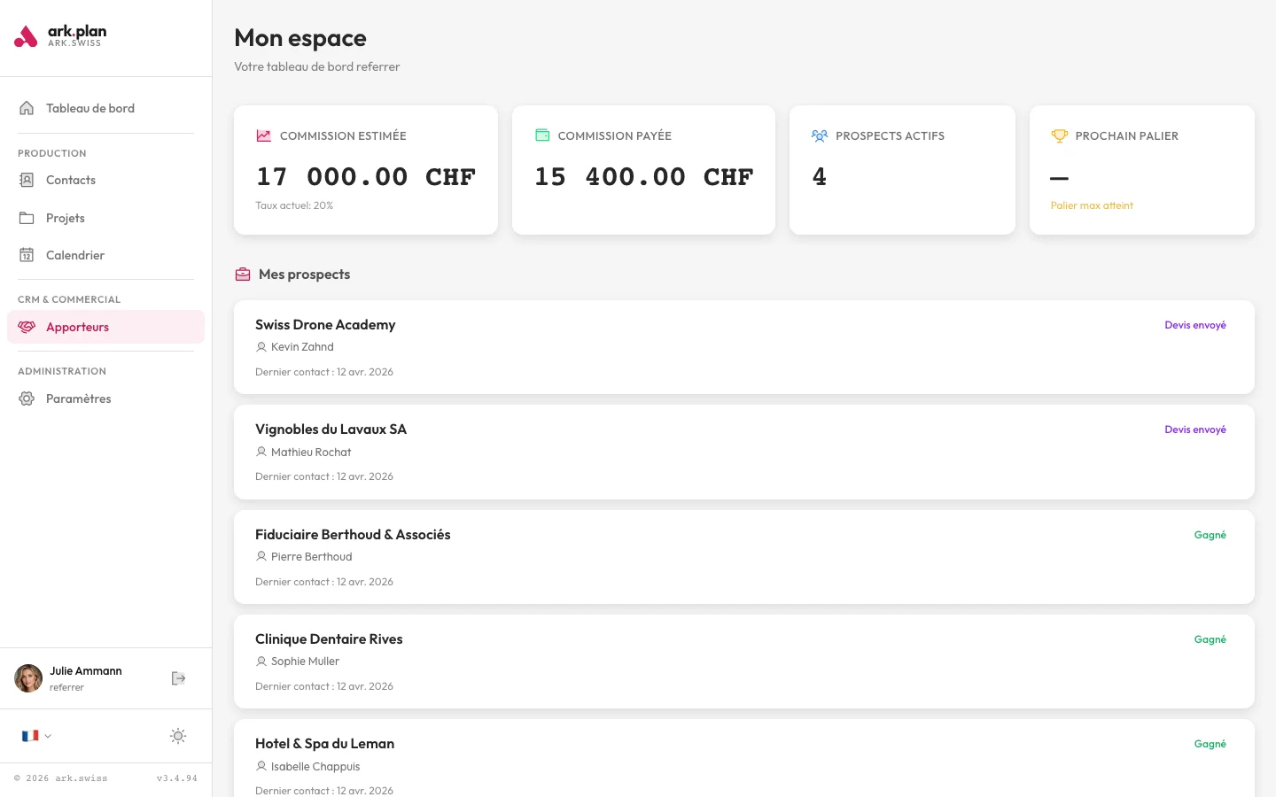The image size is (1276, 797).
Task: Go to the Calendrier menu item
Action: point(75,255)
